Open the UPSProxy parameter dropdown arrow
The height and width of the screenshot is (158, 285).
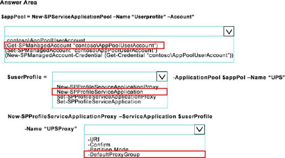[199, 129]
